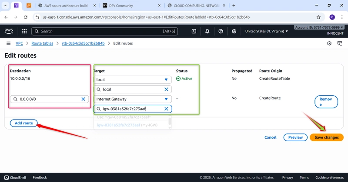The height and width of the screenshot is (182, 348).
Task: Click the 0.0.0.0/0 destination input
Action: click(49, 99)
